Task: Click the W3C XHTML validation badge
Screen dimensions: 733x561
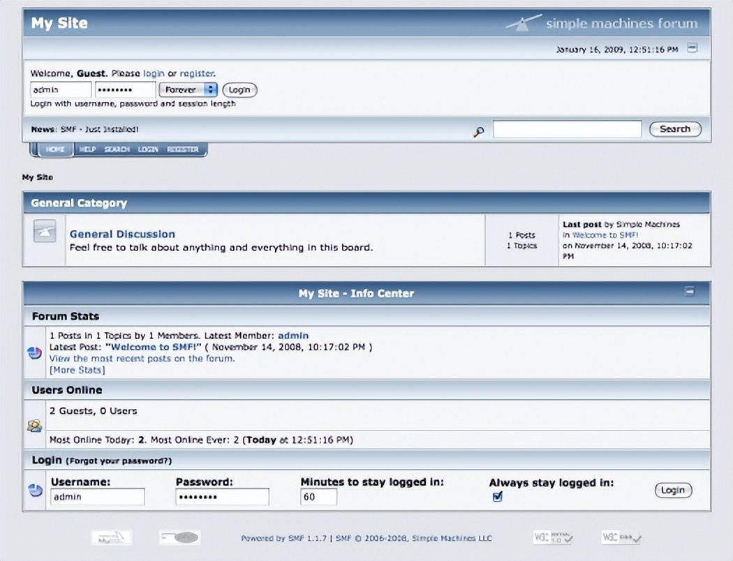Action: click(x=553, y=538)
